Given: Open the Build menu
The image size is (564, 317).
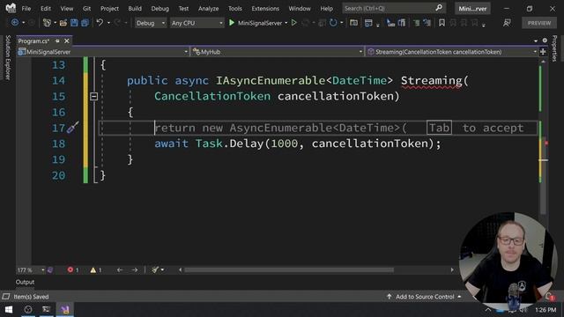Looking at the screenshot, I should (135, 8).
